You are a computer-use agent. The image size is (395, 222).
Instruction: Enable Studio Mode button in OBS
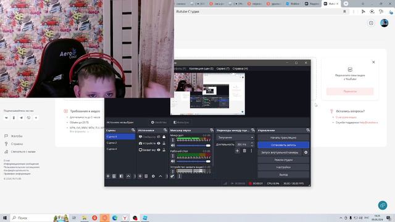(283, 160)
